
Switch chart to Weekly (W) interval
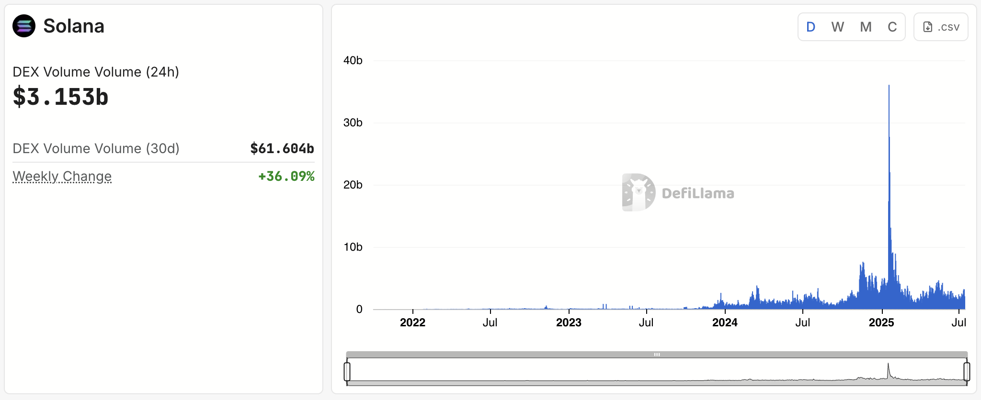(x=837, y=27)
